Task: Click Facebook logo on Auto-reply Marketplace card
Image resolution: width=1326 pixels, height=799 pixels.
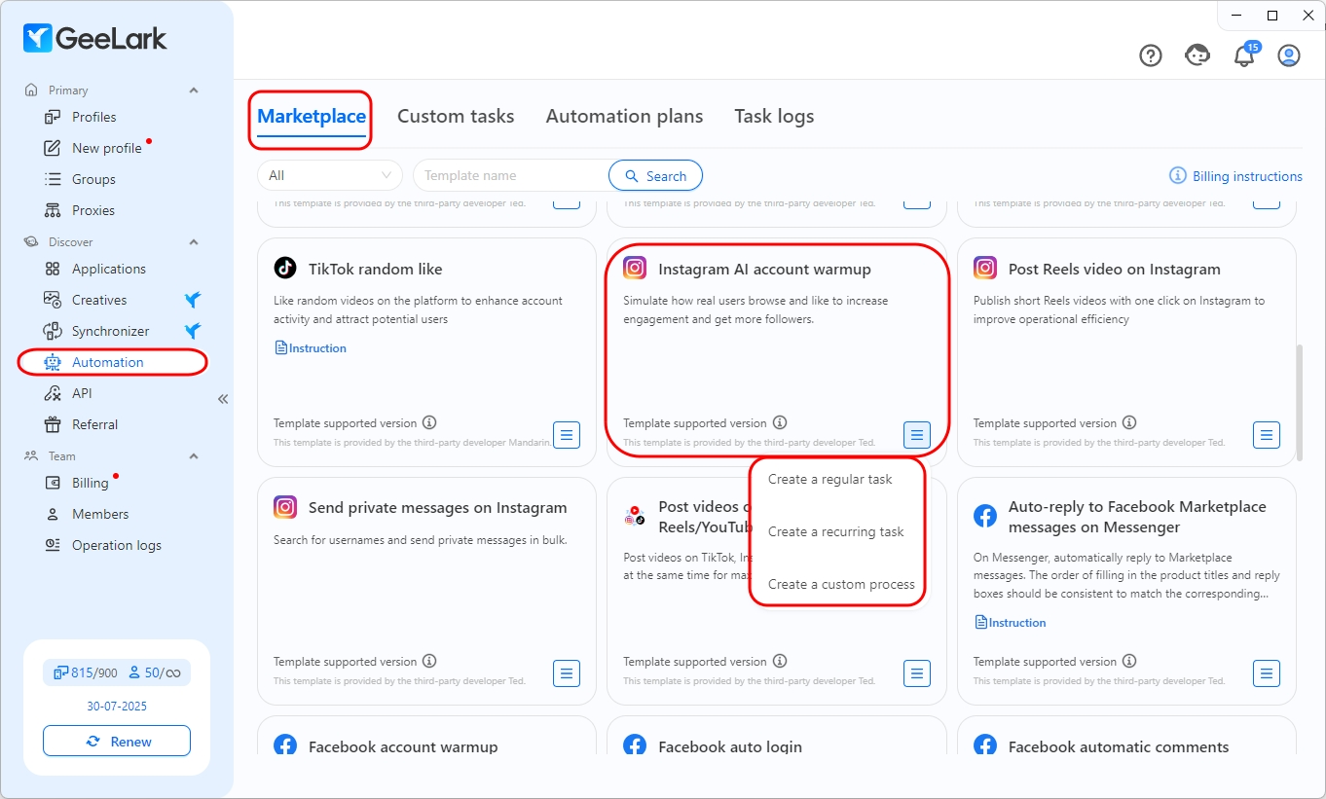Action: [x=985, y=517]
